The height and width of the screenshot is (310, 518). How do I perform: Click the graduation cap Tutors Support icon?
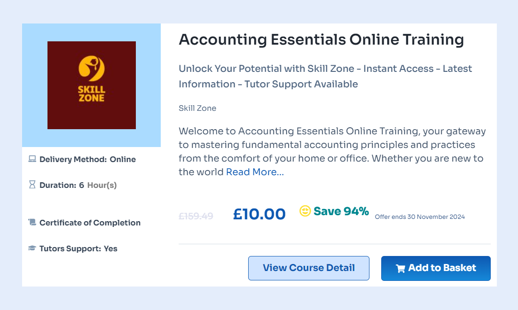(32, 248)
